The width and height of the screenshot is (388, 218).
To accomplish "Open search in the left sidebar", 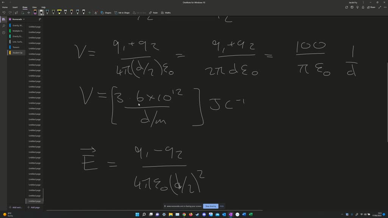I will coord(3,26).
